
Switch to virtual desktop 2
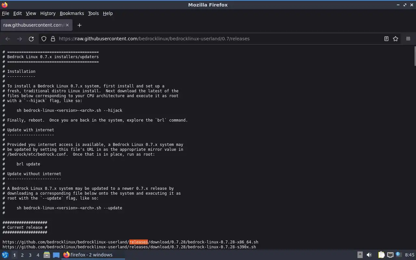22,255
